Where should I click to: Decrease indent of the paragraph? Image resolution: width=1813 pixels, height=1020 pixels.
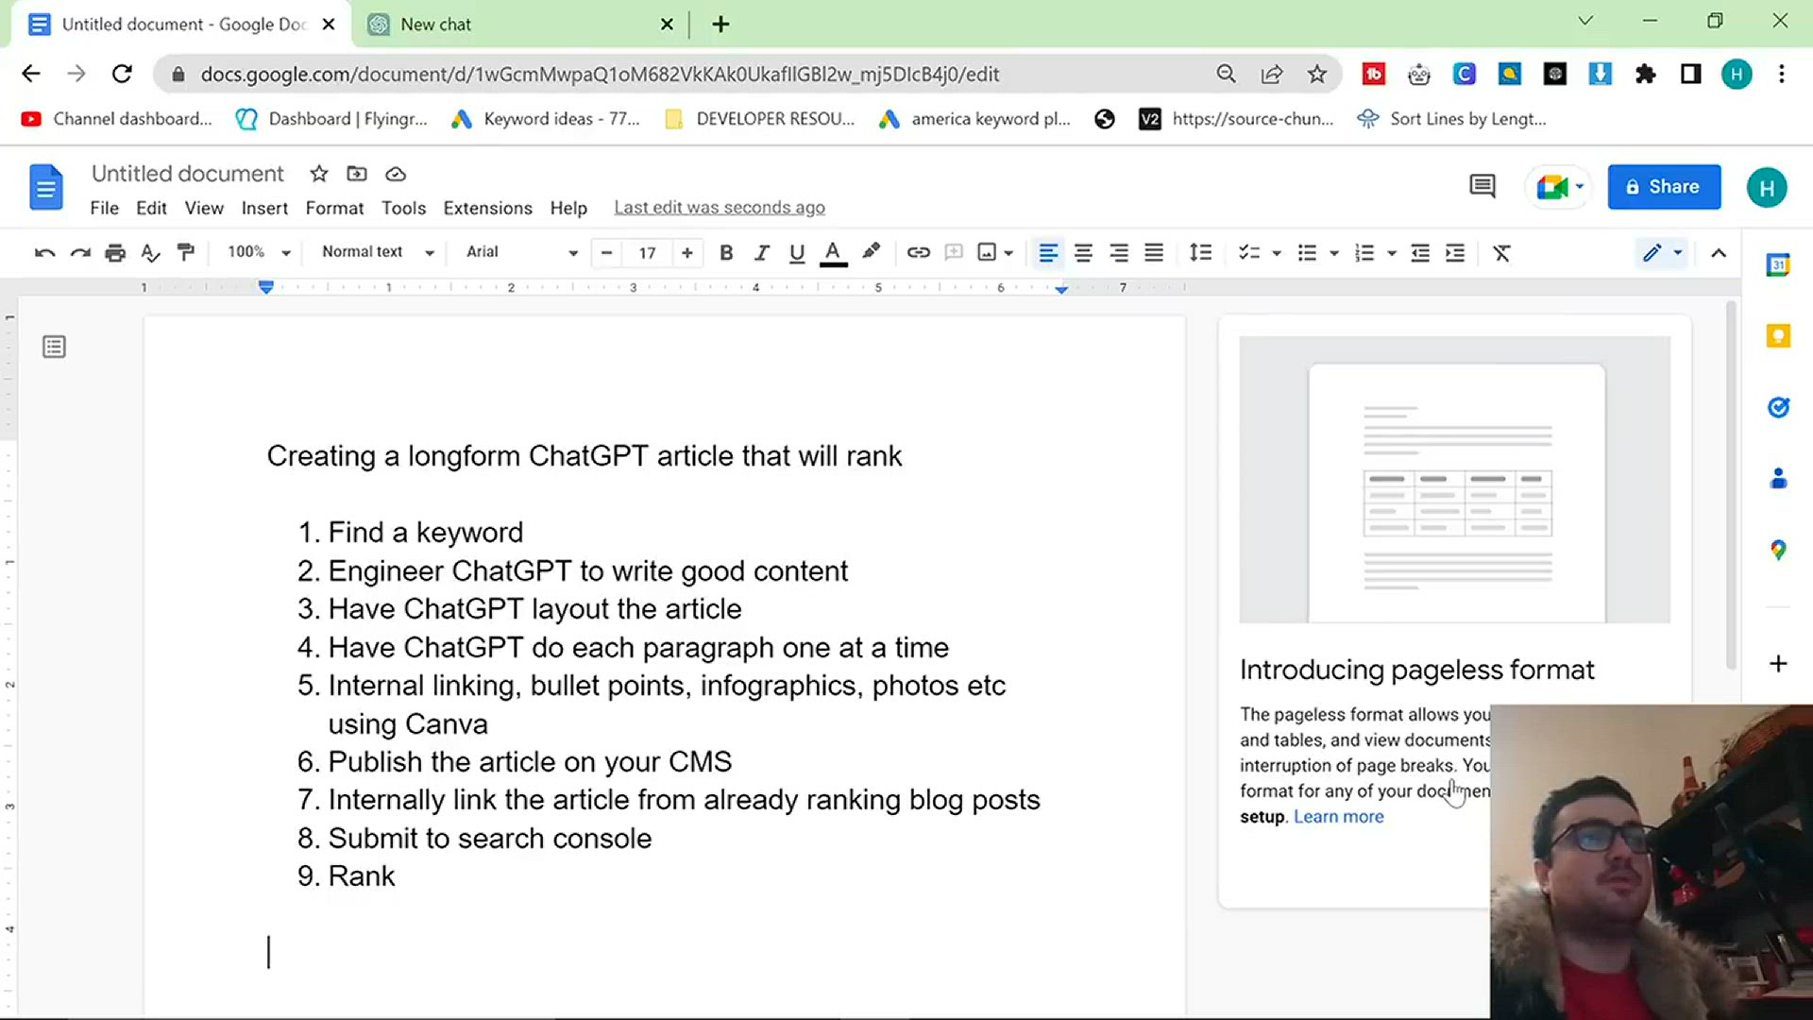1419,252
